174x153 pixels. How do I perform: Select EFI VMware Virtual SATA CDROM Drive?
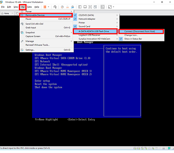(62, 58)
